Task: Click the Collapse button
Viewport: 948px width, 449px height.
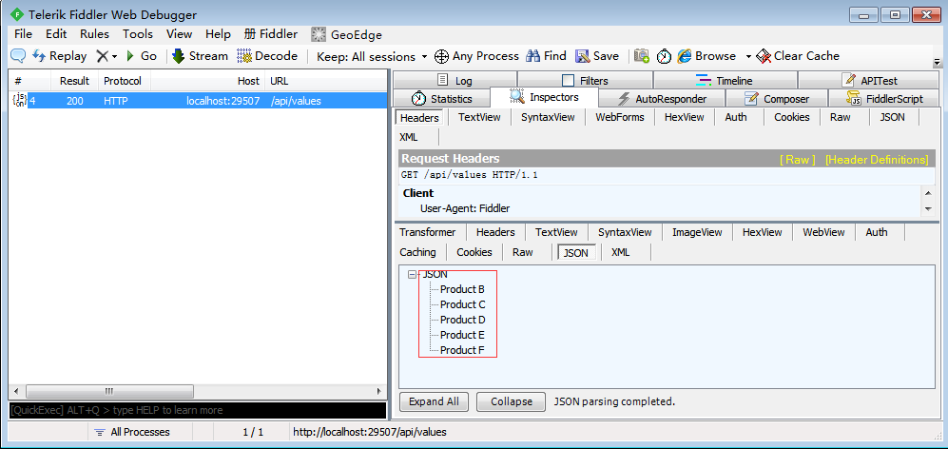Action: tap(512, 401)
